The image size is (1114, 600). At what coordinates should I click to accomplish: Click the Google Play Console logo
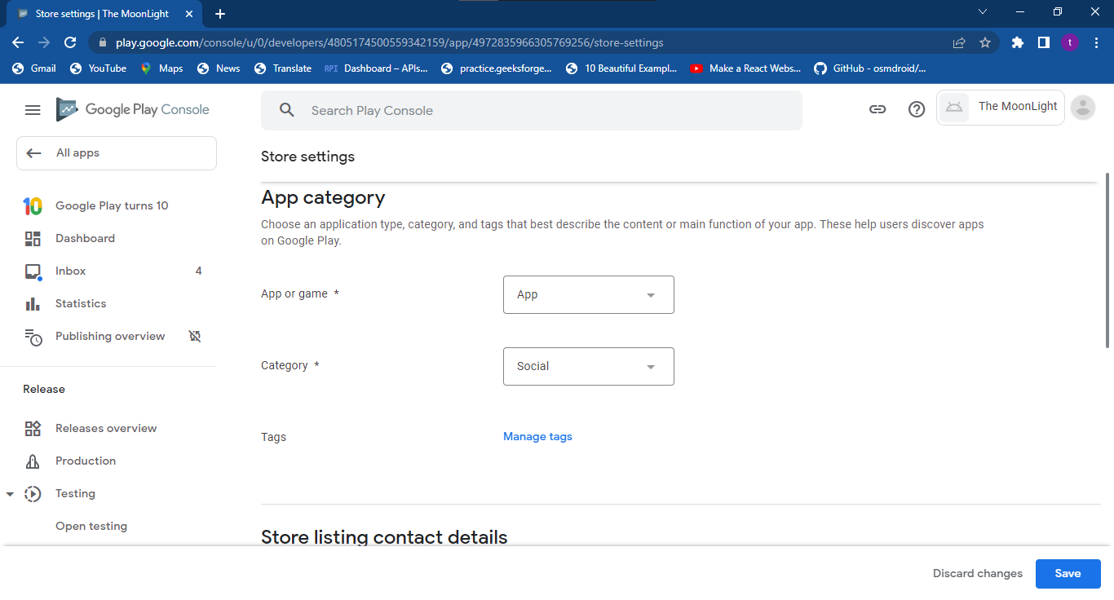[133, 109]
